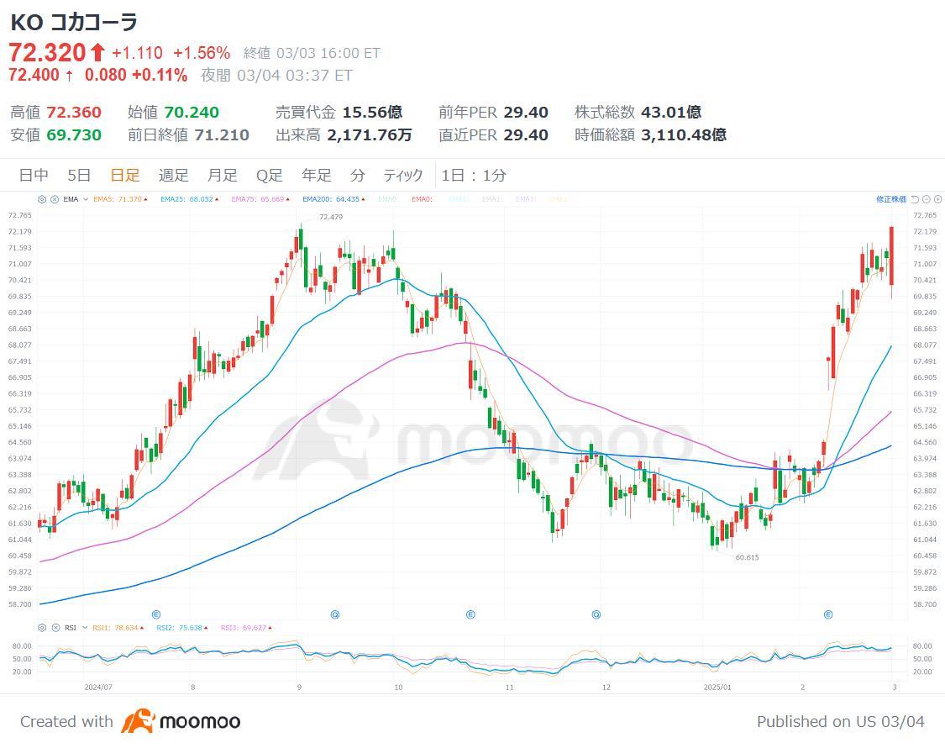
Task: Select the 月足 monthly chart tab
Action: point(222,175)
